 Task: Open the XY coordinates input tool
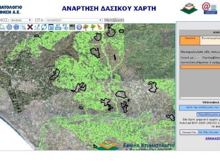coord(58,27)
